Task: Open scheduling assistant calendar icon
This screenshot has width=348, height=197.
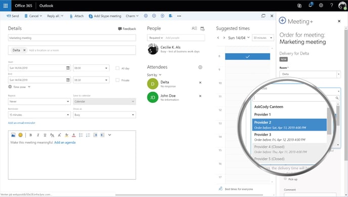Action: 202,29
